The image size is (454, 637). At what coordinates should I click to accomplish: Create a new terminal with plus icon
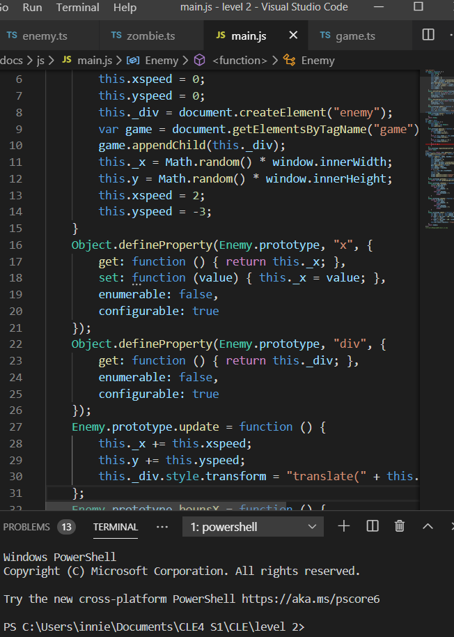coord(344,526)
